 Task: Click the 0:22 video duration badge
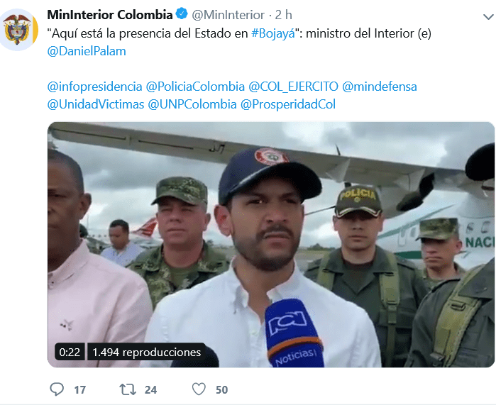(x=70, y=352)
